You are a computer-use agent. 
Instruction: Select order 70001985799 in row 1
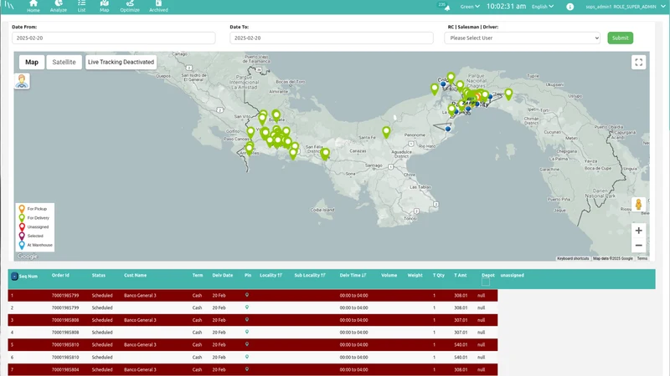(65, 296)
